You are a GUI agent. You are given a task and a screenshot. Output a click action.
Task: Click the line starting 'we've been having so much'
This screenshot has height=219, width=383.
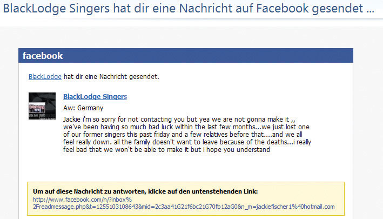point(186,127)
